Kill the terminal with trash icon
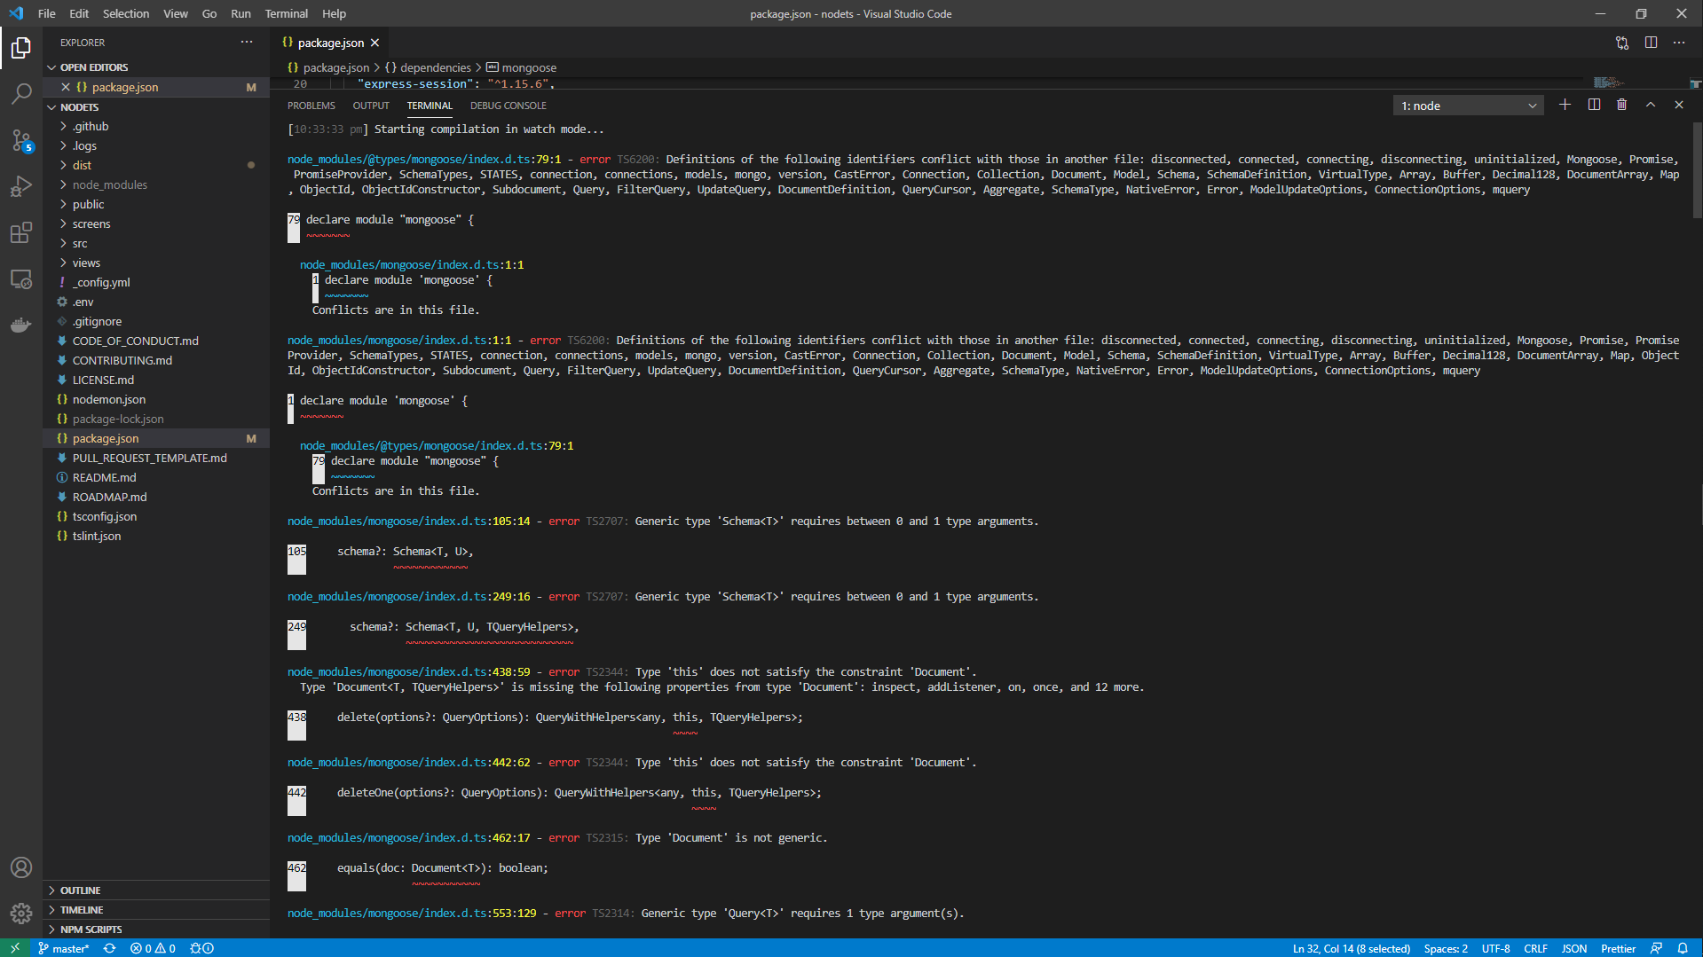Screen dimensions: 1703x957 click(x=1621, y=105)
